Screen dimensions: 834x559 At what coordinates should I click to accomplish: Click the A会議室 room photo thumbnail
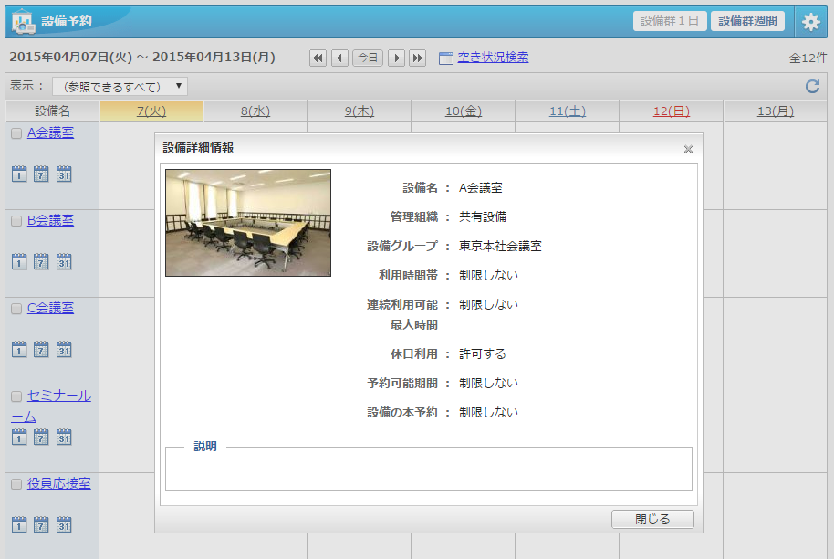(x=248, y=223)
